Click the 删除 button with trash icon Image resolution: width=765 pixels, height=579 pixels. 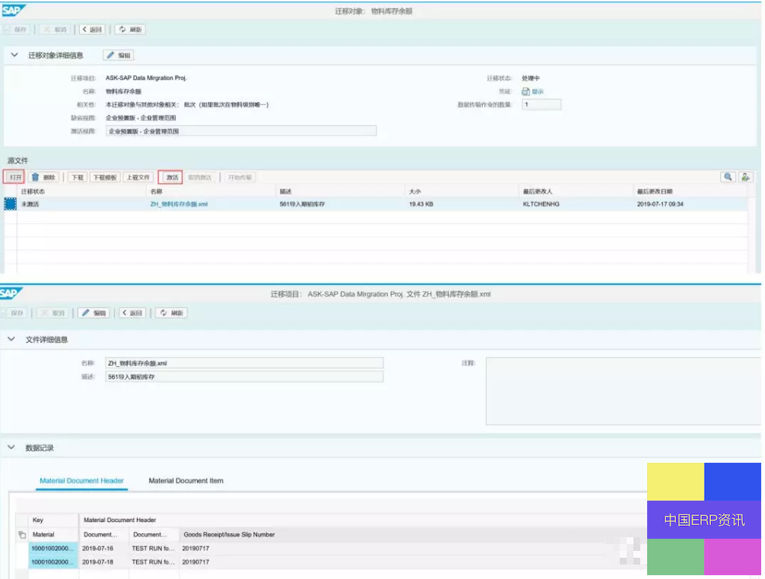[x=43, y=177]
